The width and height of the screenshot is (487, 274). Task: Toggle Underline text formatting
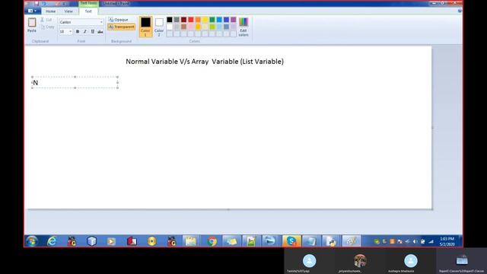93,31
